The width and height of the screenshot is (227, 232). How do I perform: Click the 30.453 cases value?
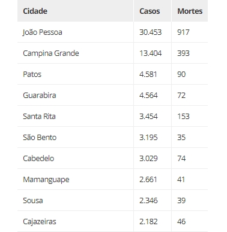tap(150, 32)
